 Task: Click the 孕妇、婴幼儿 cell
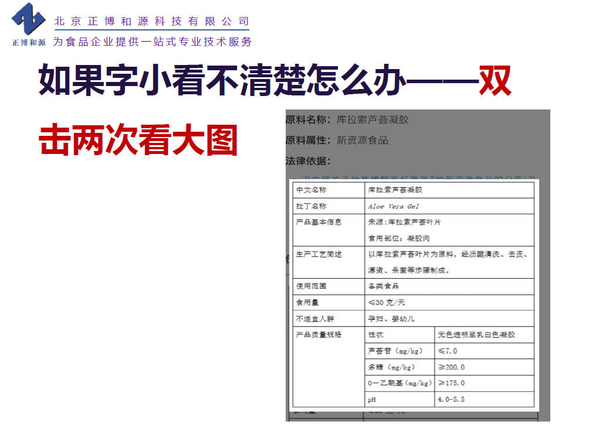[x=449, y=318]
